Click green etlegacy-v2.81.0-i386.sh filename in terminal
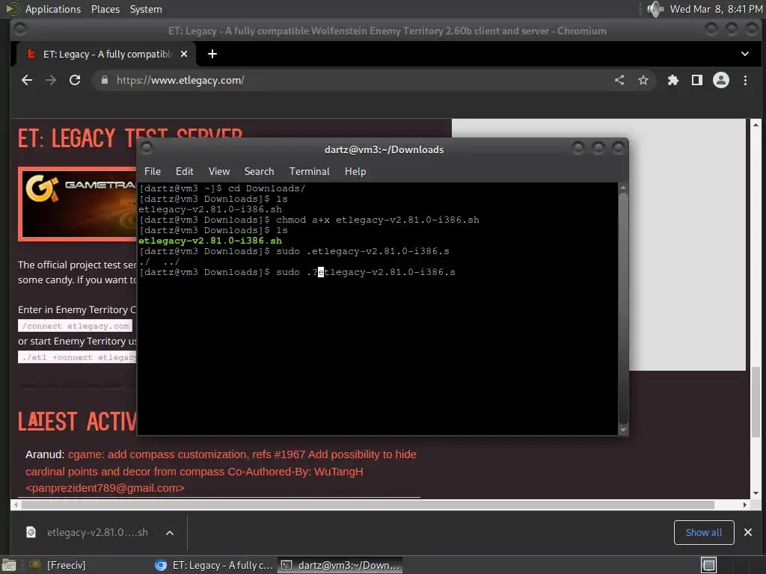The width and height of the screenshot is (766, 574). click(210, 241)
